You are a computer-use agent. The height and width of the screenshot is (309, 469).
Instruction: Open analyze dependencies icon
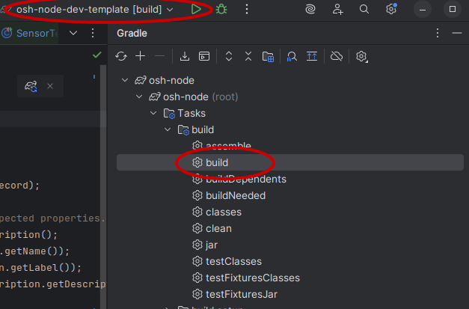coord(292,56)
